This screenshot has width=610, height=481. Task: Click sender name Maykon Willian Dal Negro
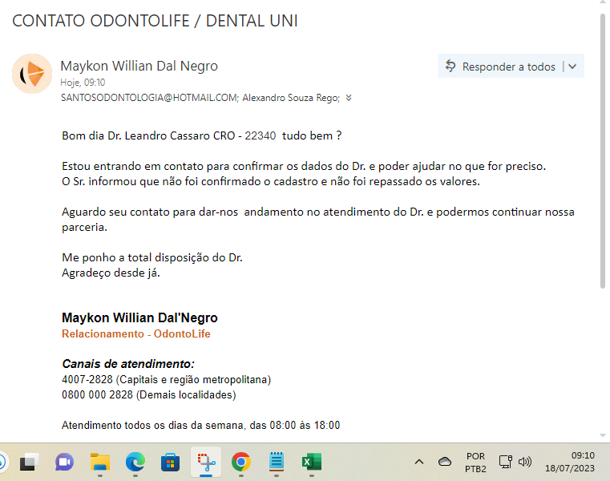point(139,66)
